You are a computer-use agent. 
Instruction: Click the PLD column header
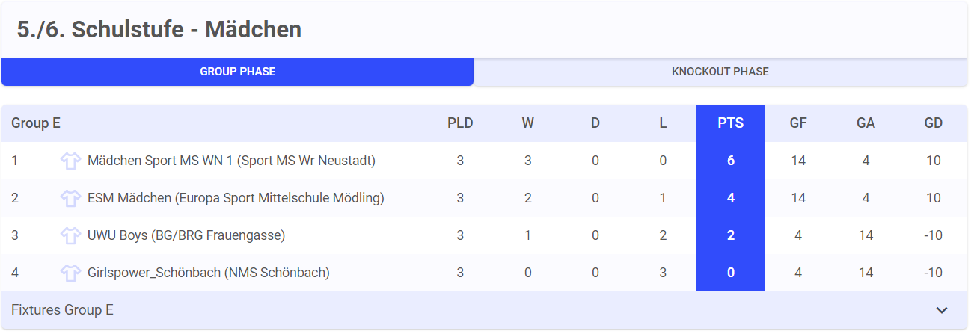pos(460,123)
